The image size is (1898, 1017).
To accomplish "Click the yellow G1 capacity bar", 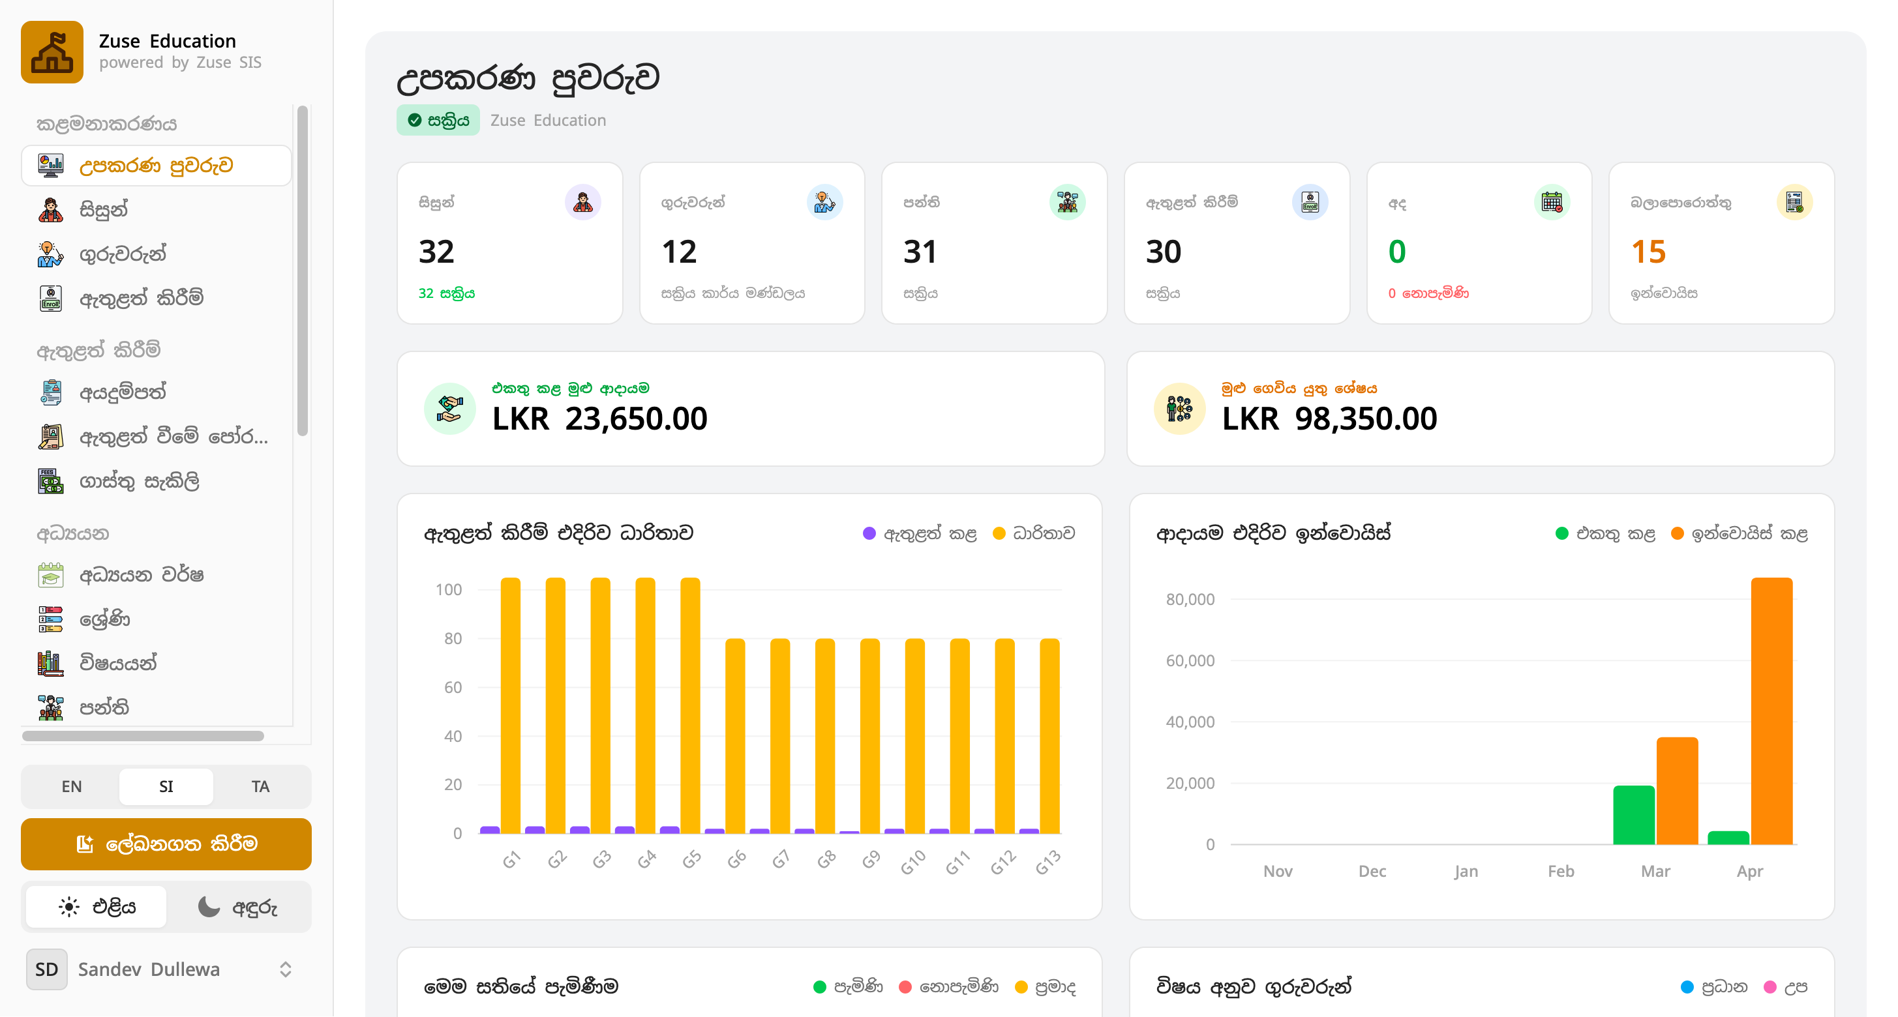I will tap(511, 705).
